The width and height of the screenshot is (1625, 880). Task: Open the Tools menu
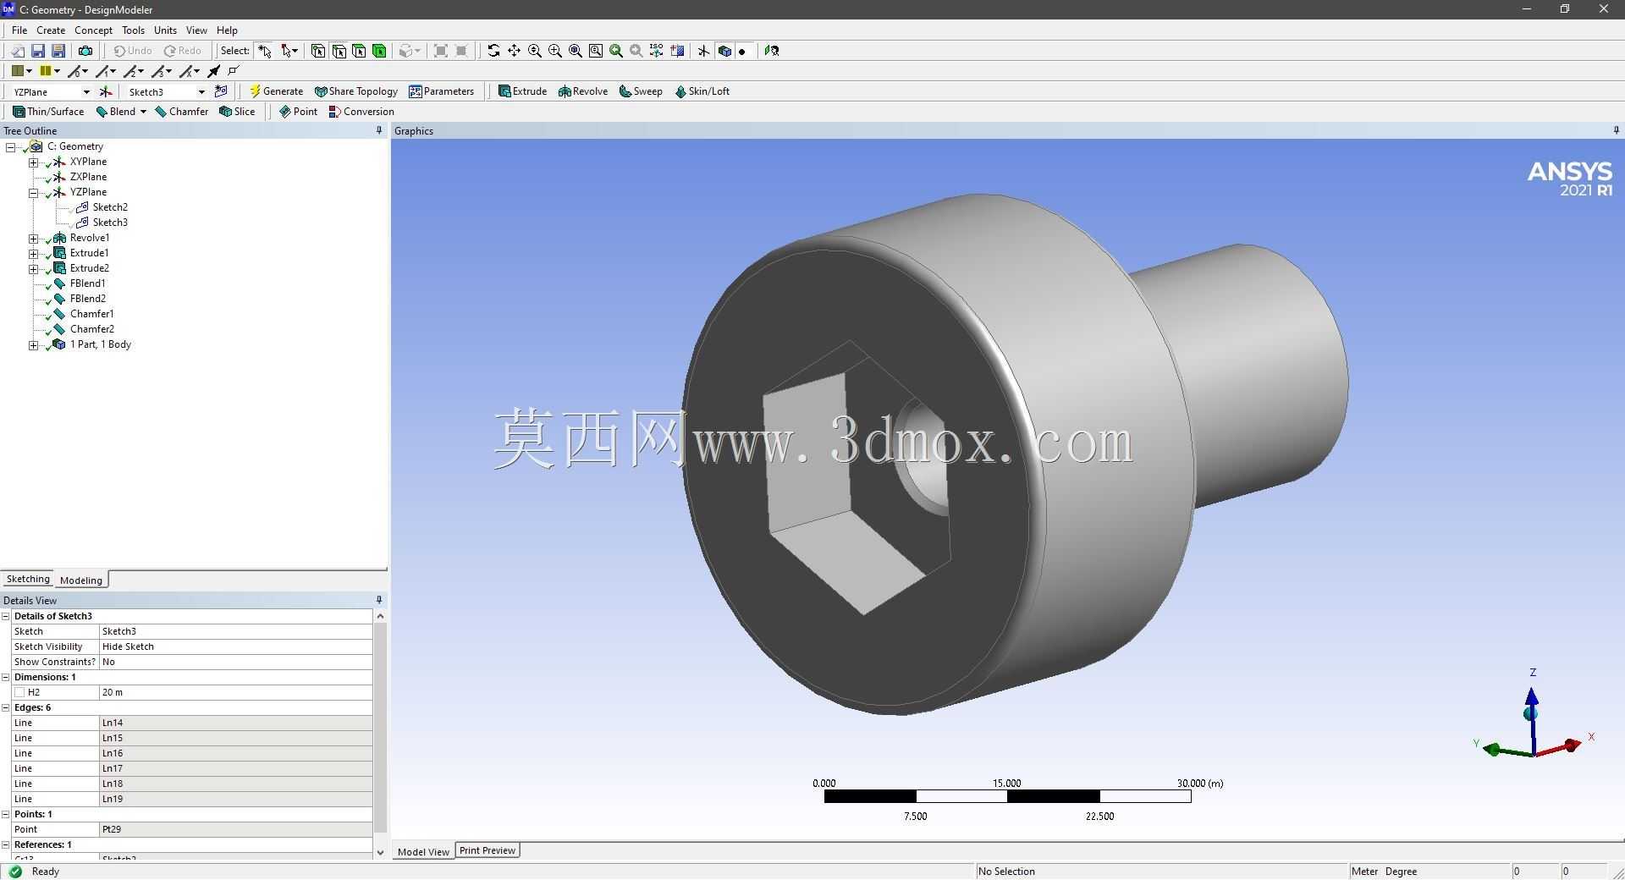click(x=133, y=30)
